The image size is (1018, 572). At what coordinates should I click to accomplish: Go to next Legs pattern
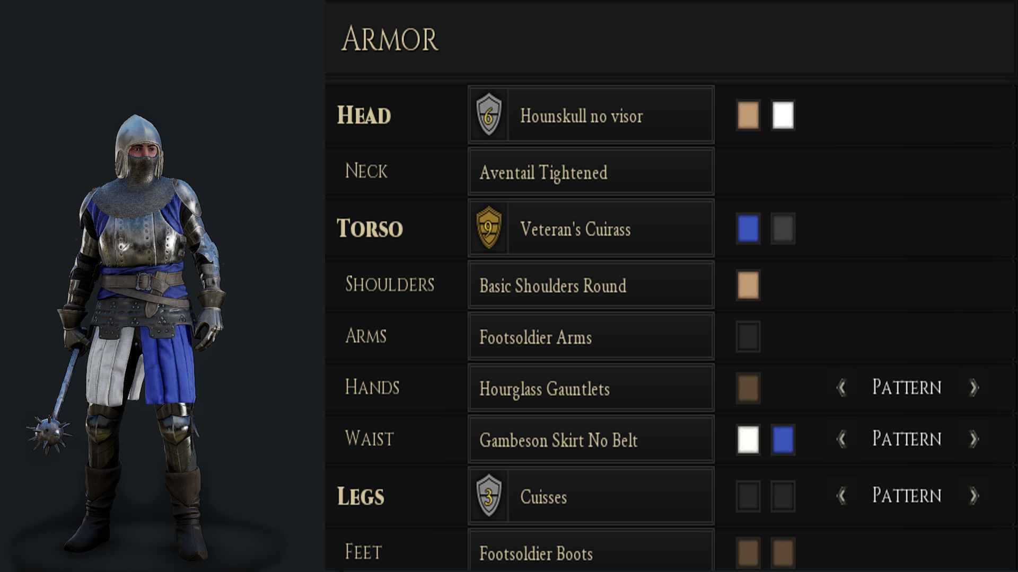point(973,496)
